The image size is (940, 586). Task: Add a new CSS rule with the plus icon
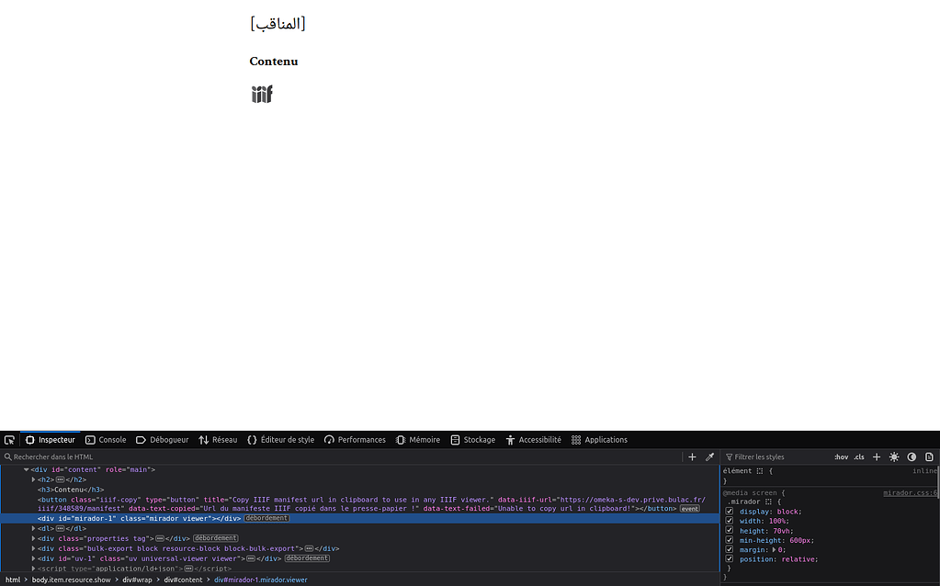pos(877,456)
